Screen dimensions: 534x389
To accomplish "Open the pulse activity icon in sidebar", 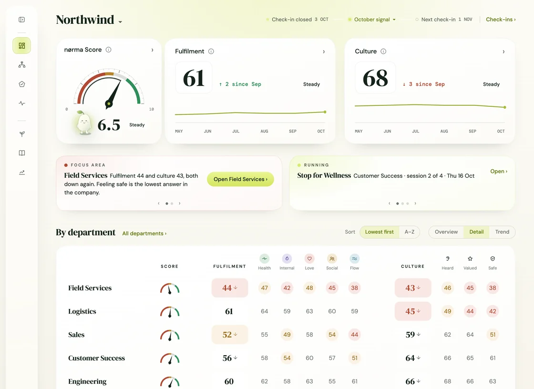I will (22, 103).
